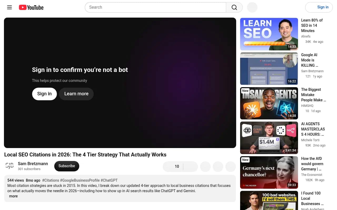337x210 pixels.
Task: Visit The Economist channel link
Action: [312, 175]
